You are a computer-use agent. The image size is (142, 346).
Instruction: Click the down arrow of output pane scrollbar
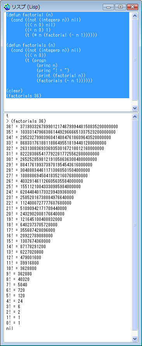[x=135, y=339]
